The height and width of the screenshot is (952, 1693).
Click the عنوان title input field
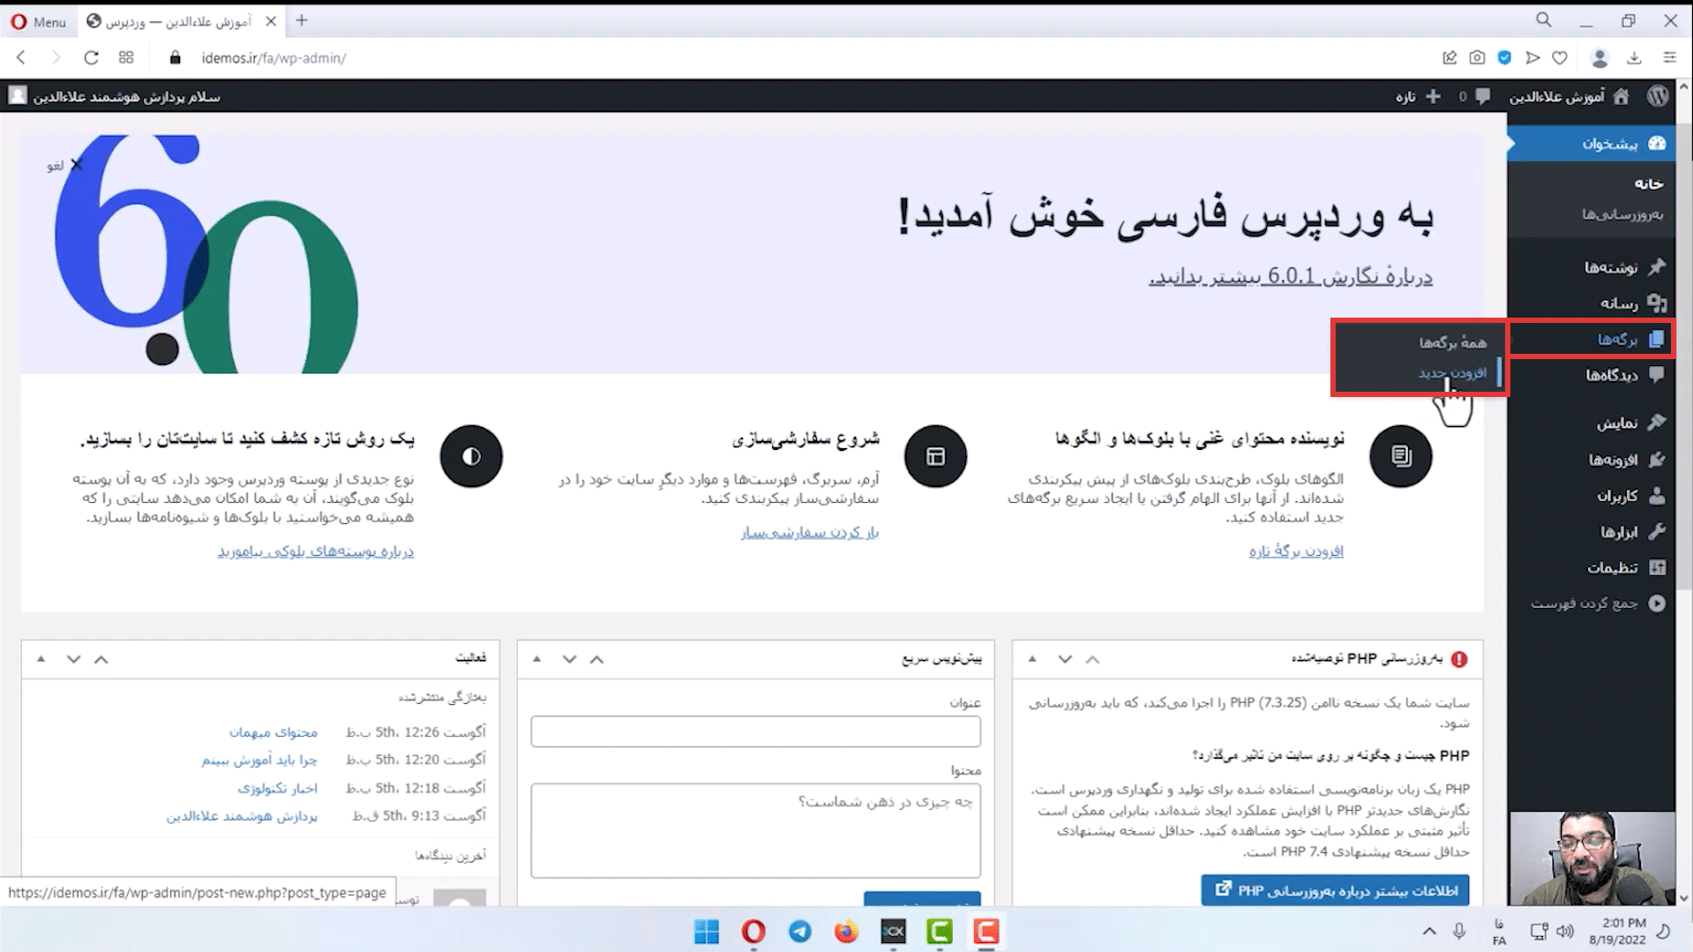tap(755, 731)
